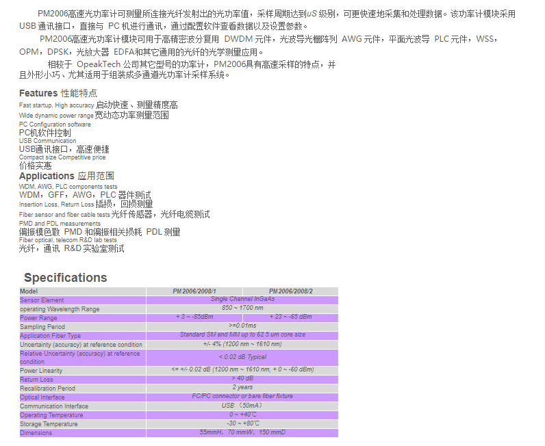Click 'PC Configuration software' feature line

[x=55, y=124]
